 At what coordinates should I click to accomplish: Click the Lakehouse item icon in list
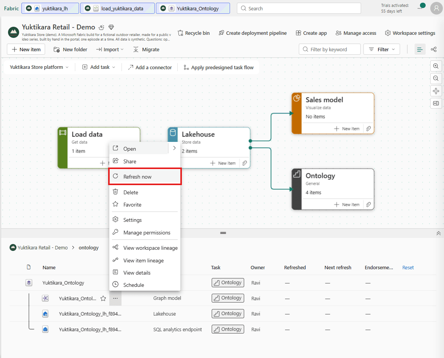(45, 314)
